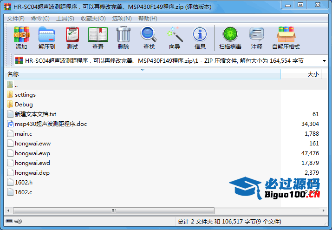Click the Debug folder icon
The width and height of the screenshot is (332, 230).
click(x=10, y=104)
